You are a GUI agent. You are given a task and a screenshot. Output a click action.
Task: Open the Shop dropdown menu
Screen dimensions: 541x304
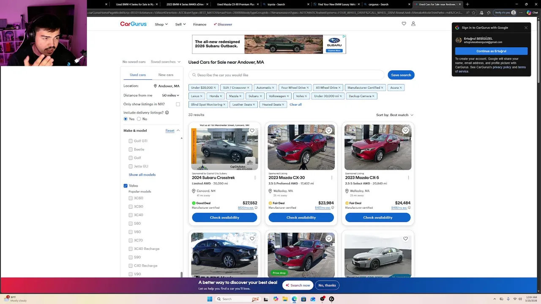[x=161, y=24]
